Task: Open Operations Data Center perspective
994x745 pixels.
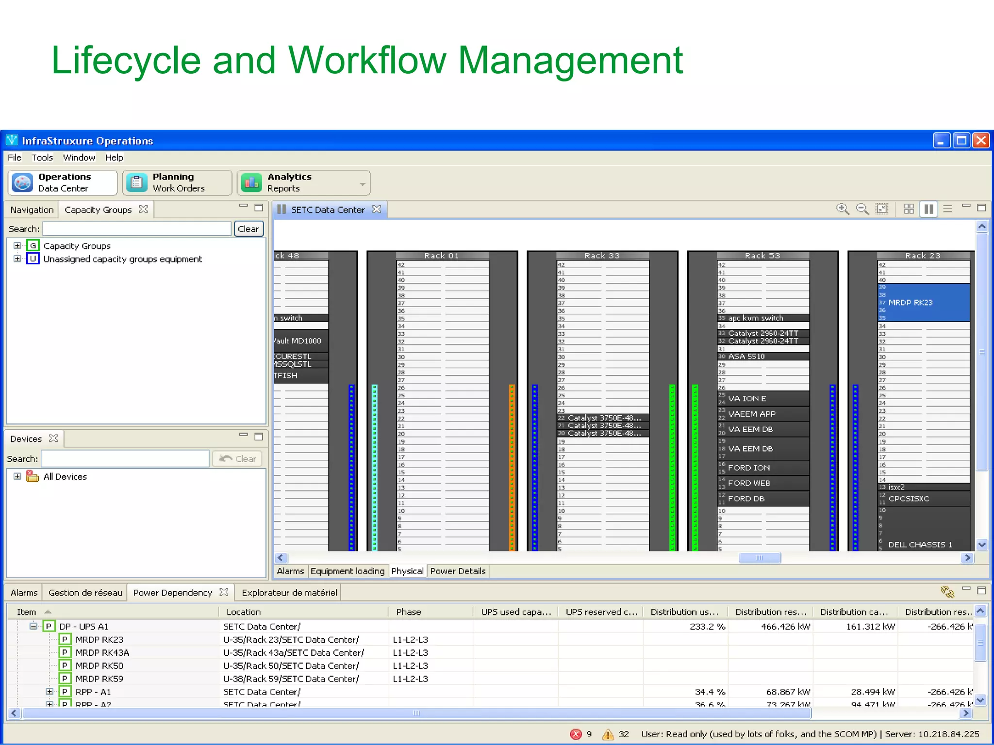Action: click(63, 183)
